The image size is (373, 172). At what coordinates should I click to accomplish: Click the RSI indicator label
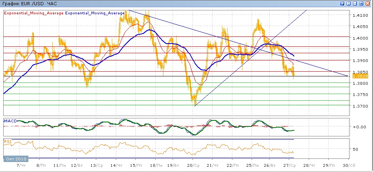click(8, 141)
